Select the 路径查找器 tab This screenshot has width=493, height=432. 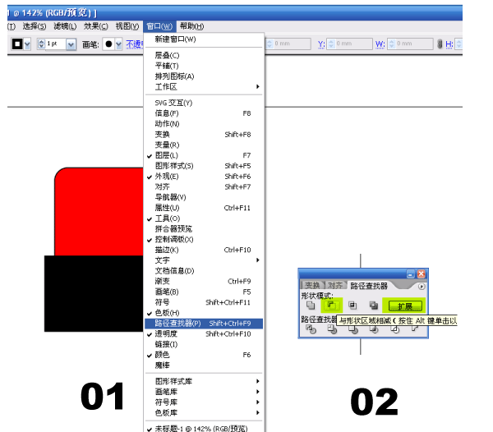click(369, 286)
